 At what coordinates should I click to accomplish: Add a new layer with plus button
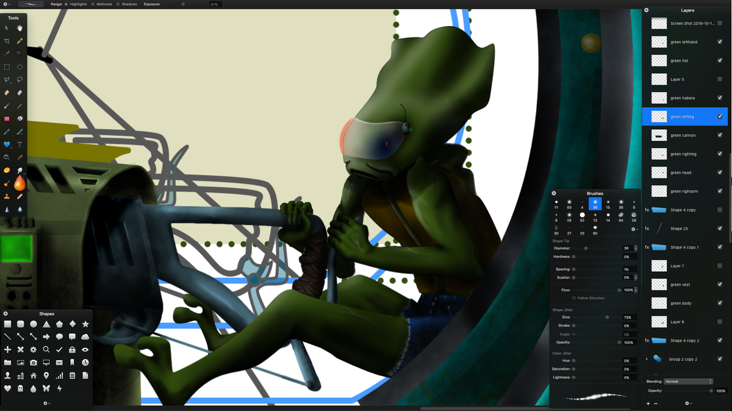(x=648, y=403)
